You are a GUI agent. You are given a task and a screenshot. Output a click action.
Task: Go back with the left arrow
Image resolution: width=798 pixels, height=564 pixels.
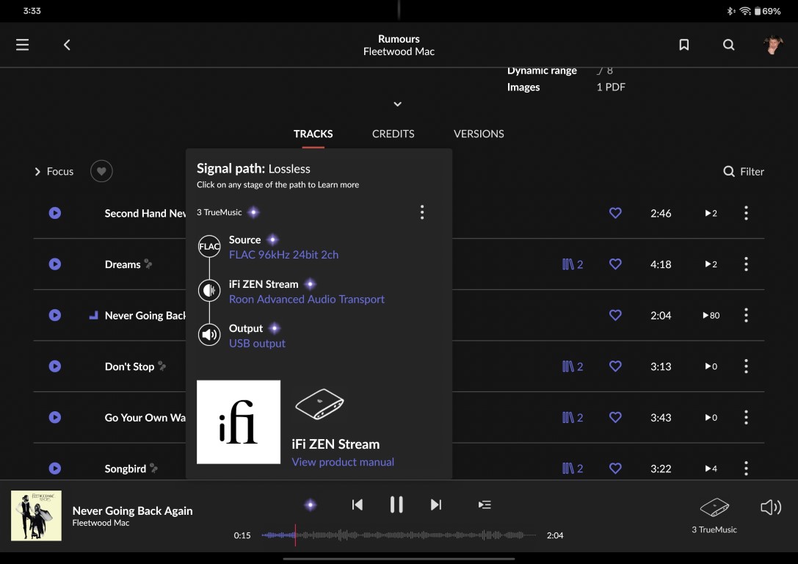tap(67, 45)
